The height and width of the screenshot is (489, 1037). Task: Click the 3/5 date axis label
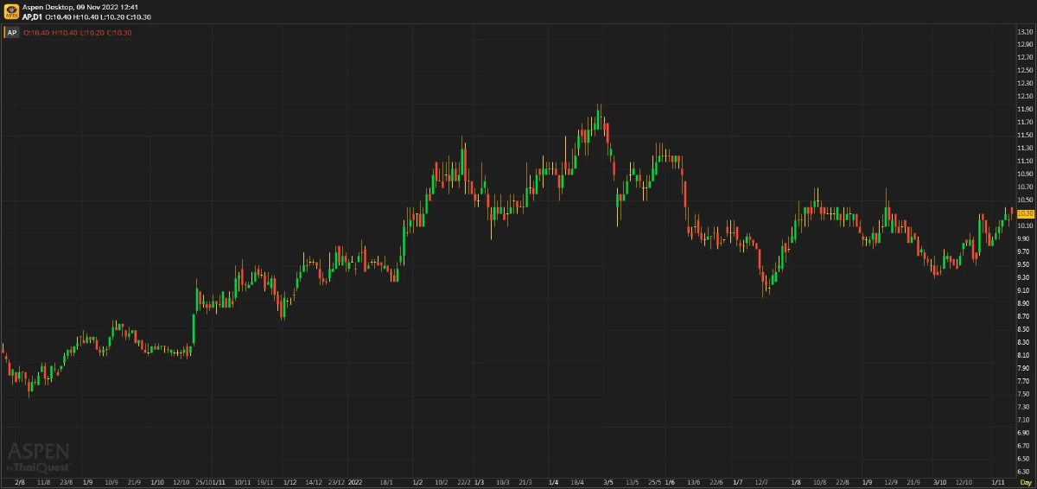click(x=608, y=482)
